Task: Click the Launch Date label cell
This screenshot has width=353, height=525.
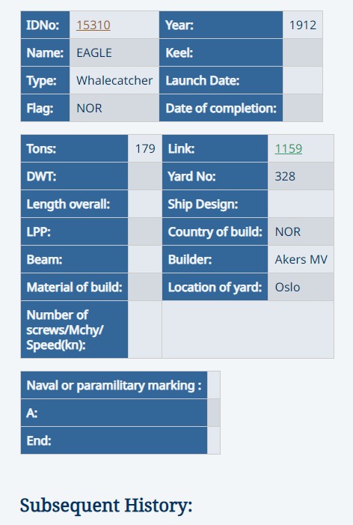Action: pos(221,81)
